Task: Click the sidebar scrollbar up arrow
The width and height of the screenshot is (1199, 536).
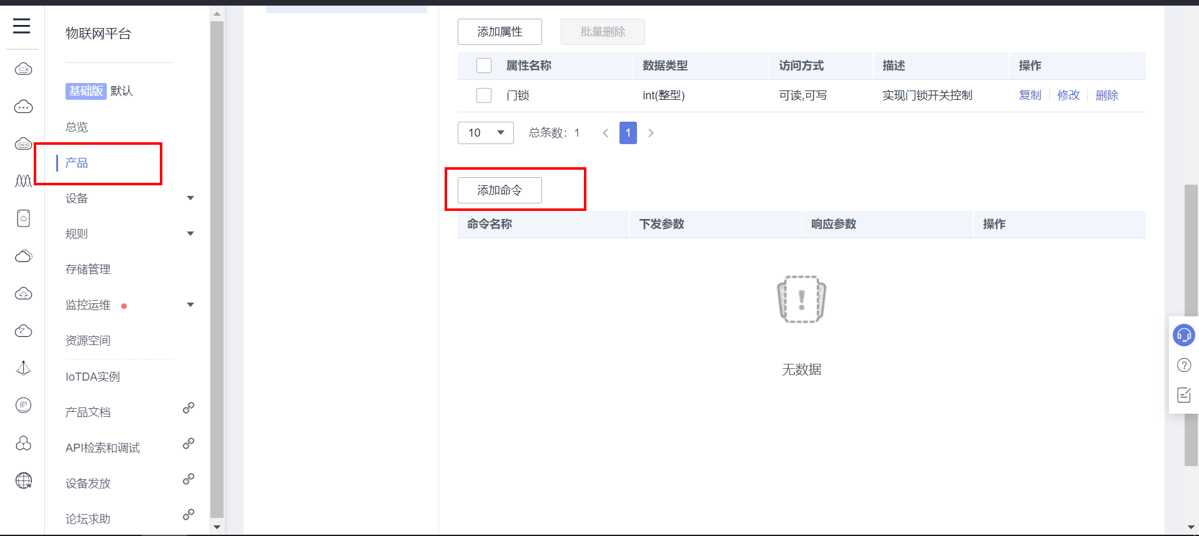Action: point(217,14)
